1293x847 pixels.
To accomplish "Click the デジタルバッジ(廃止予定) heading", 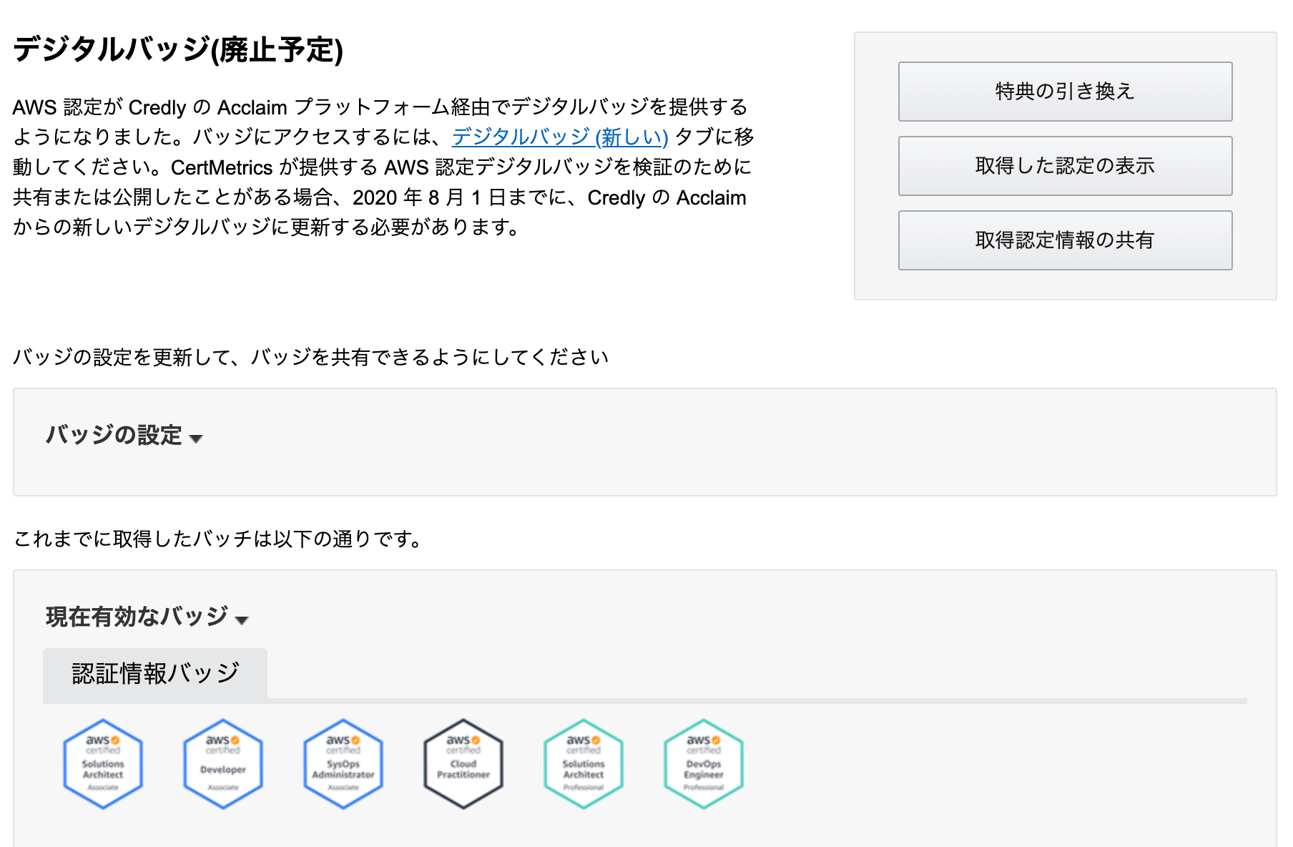I will point(178,49).
